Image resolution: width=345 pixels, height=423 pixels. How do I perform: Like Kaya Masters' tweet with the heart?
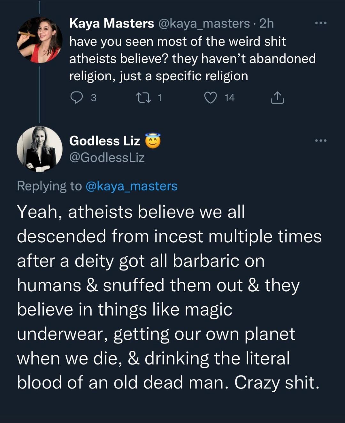click(x=211, y=98)
